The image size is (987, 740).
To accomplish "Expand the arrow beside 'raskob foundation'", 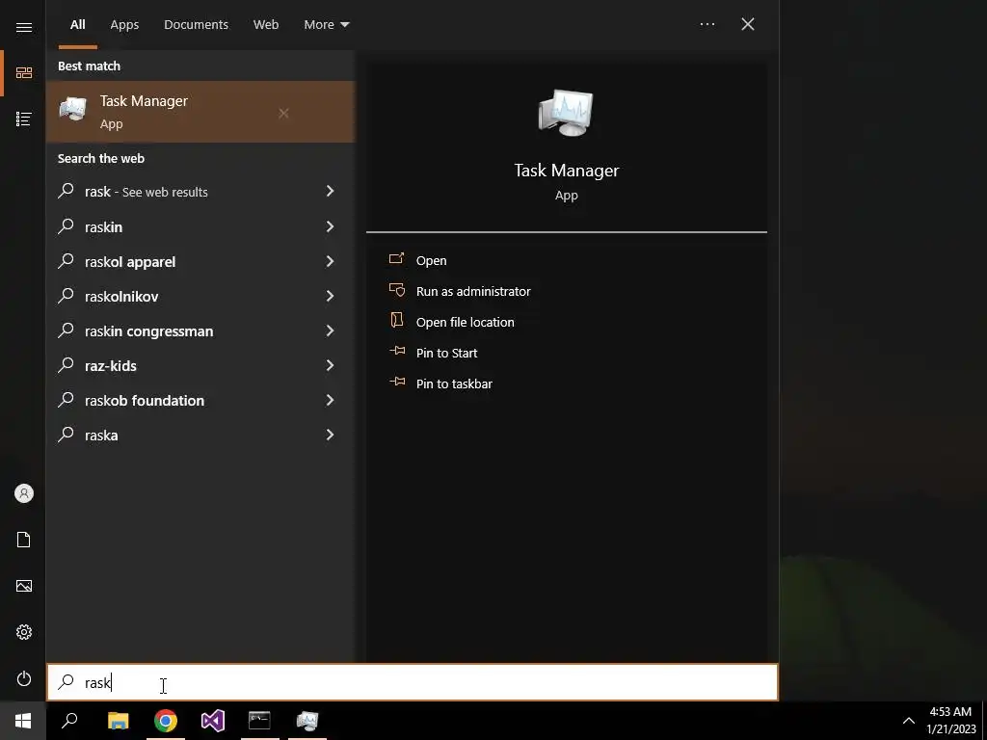I will click(x=330, y=400).
